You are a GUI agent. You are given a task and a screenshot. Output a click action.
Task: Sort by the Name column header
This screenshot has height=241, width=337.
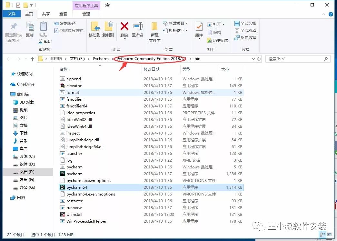coord(64,69)
